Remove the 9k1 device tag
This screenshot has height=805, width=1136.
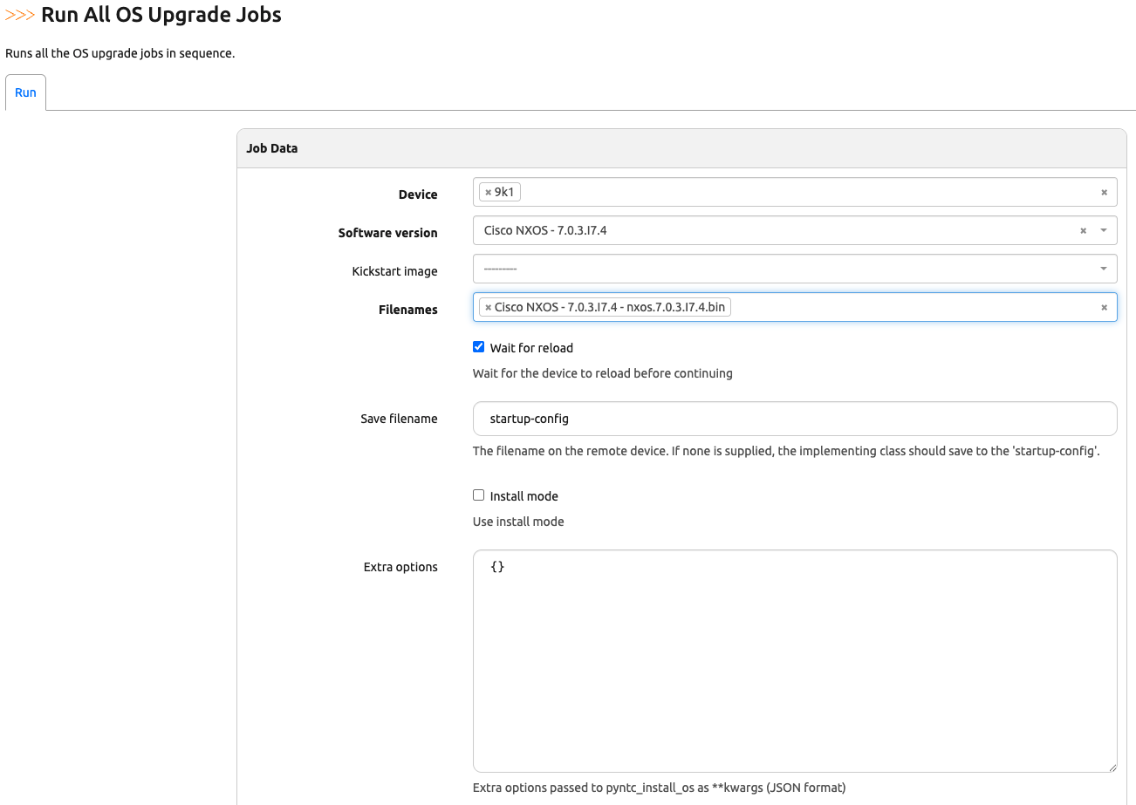point(488,191)
